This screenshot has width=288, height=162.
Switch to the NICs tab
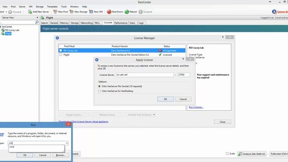pyautogui.click(x=97, y=23)
